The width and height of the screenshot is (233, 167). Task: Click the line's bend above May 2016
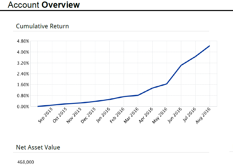(x=167, y=84)
